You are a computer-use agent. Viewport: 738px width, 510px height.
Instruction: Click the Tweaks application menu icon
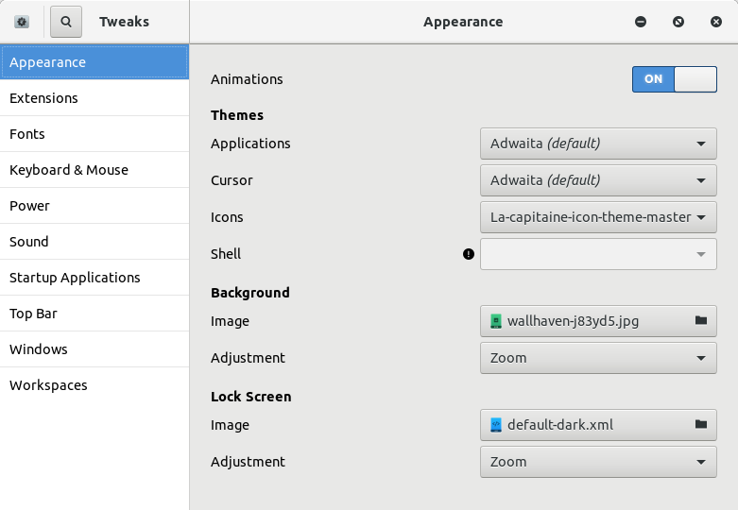22,22
